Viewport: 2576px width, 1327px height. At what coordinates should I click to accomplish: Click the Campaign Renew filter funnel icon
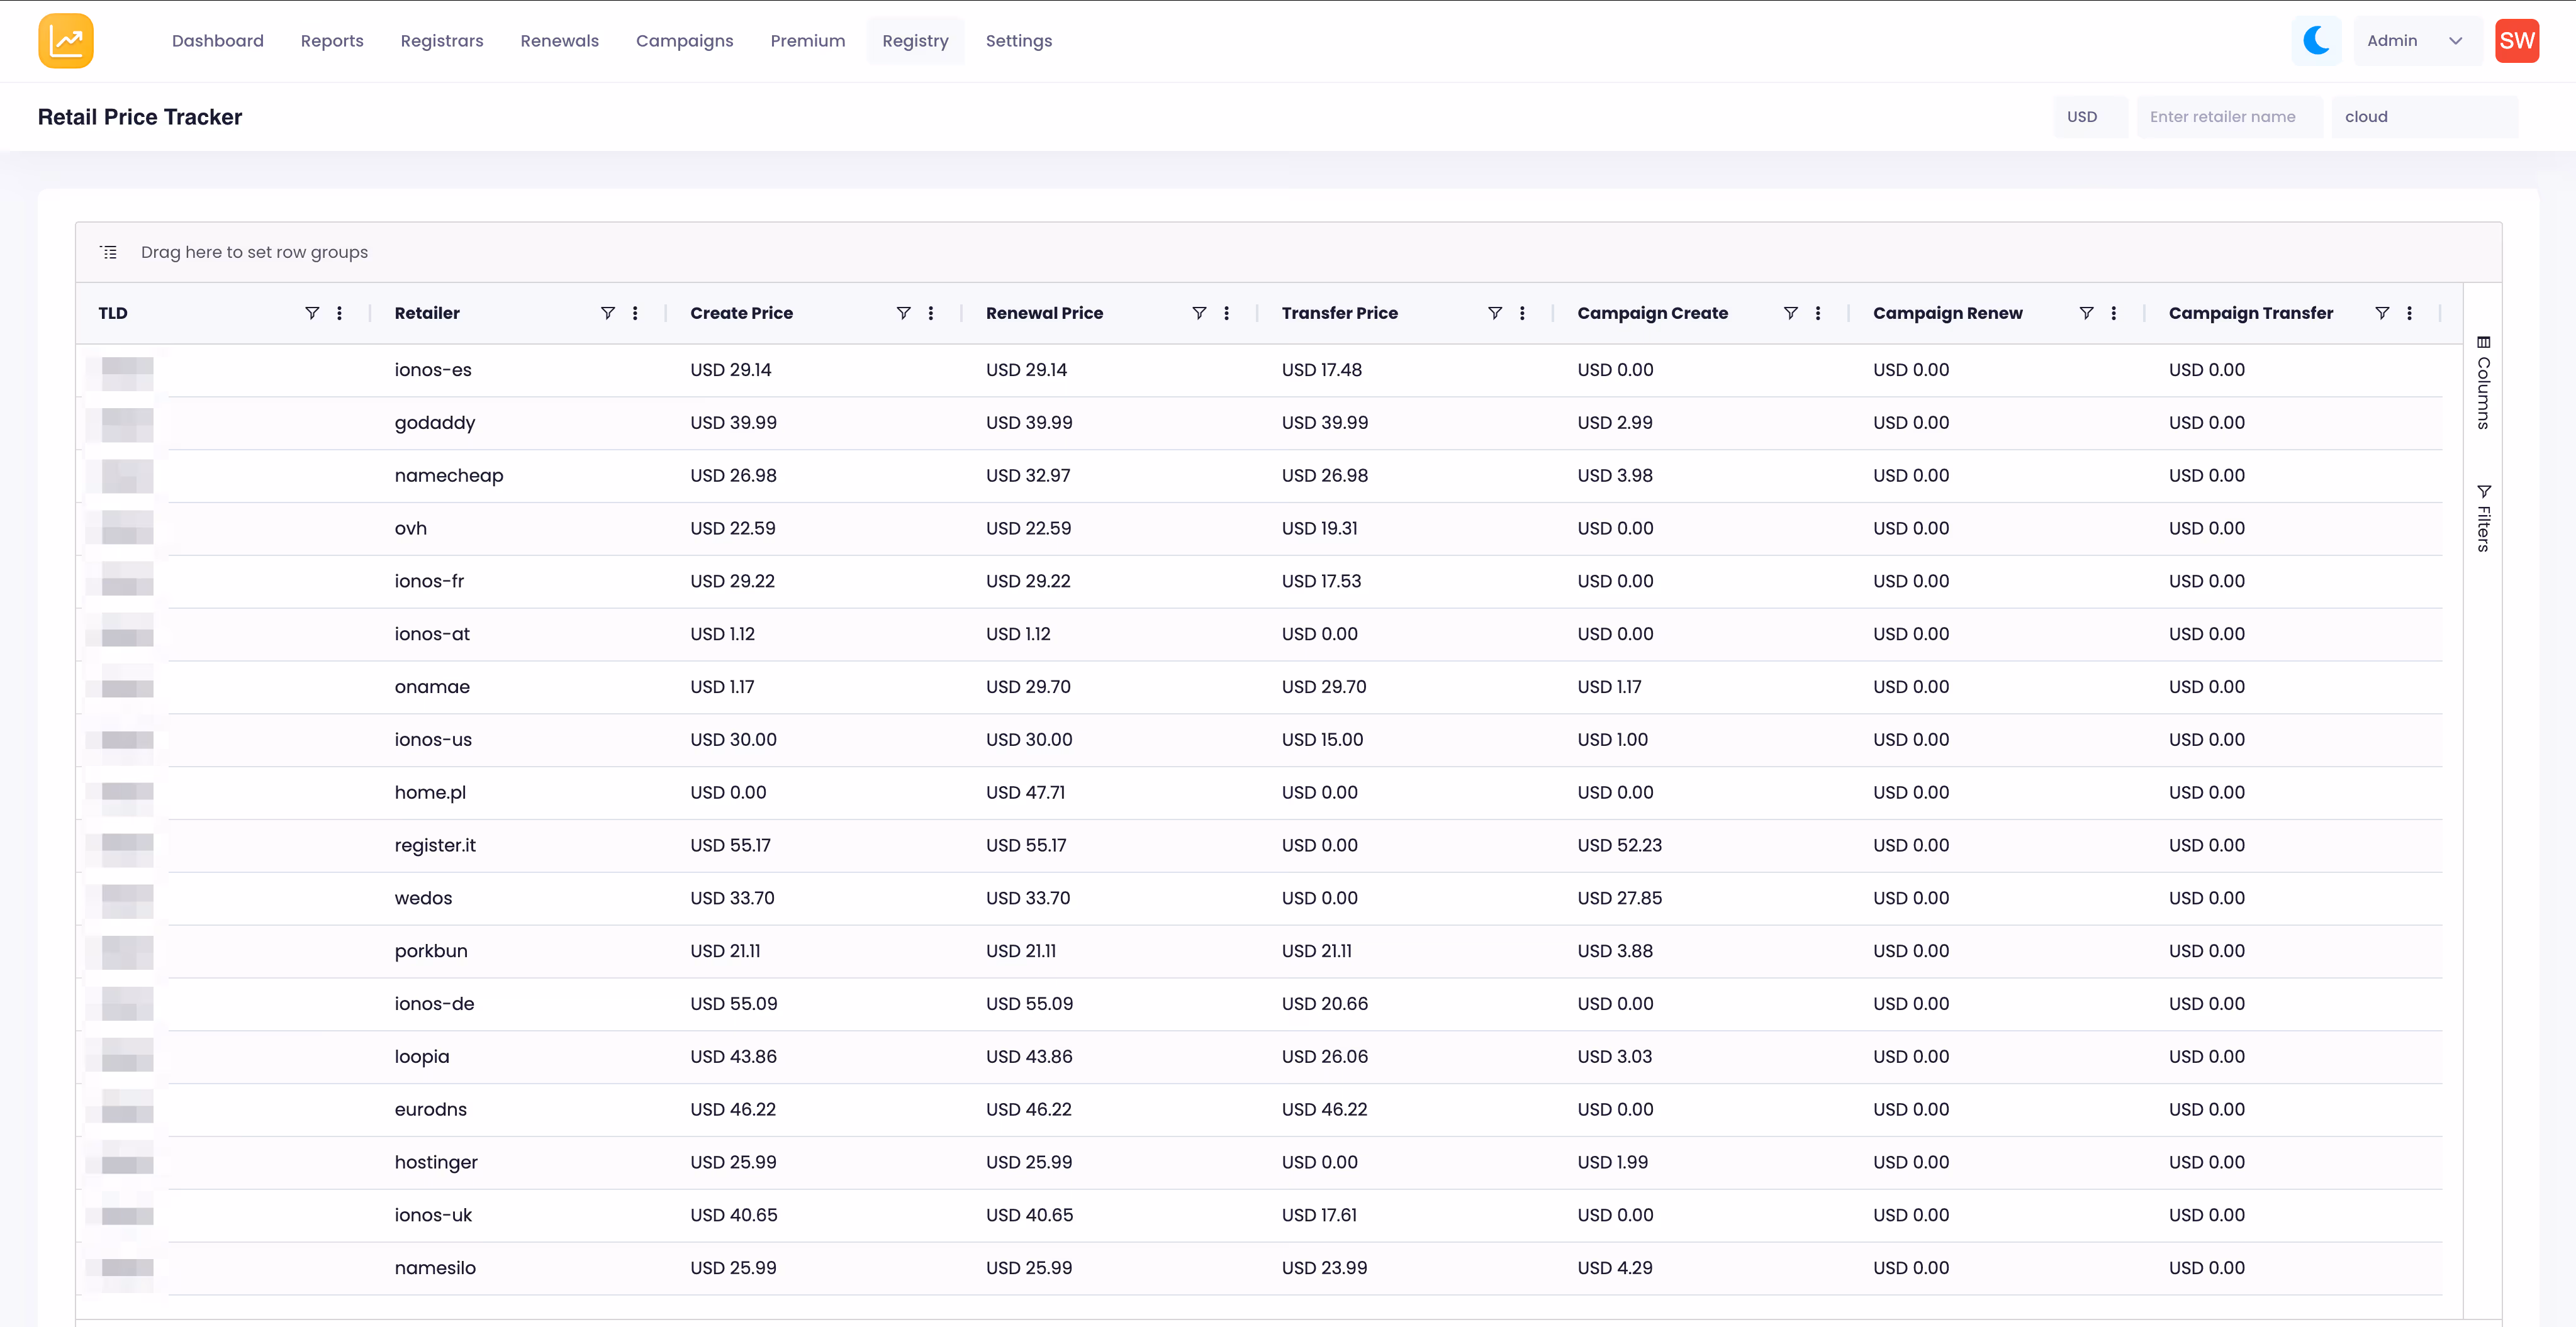point(2086,313)
